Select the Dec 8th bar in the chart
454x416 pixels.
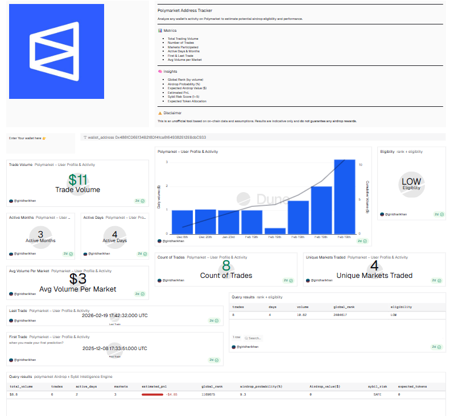pos(182,222)
